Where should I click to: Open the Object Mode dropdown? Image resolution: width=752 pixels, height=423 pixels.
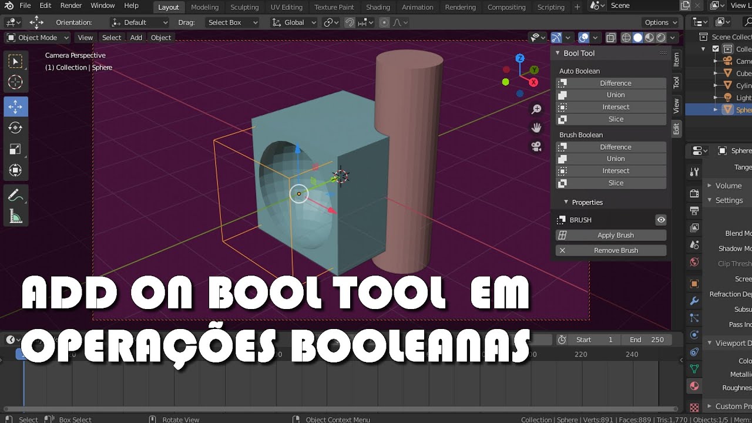[38, 38]
